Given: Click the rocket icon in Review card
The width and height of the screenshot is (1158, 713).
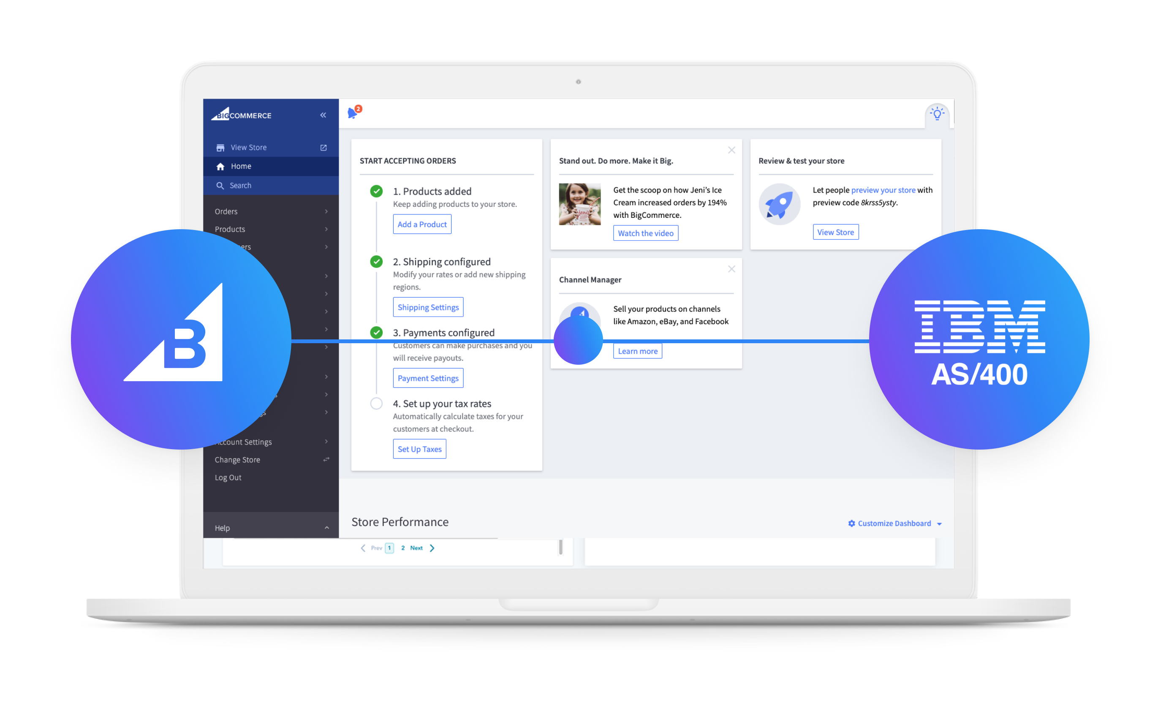Looking at the screenshot, I should coord(779,204).
